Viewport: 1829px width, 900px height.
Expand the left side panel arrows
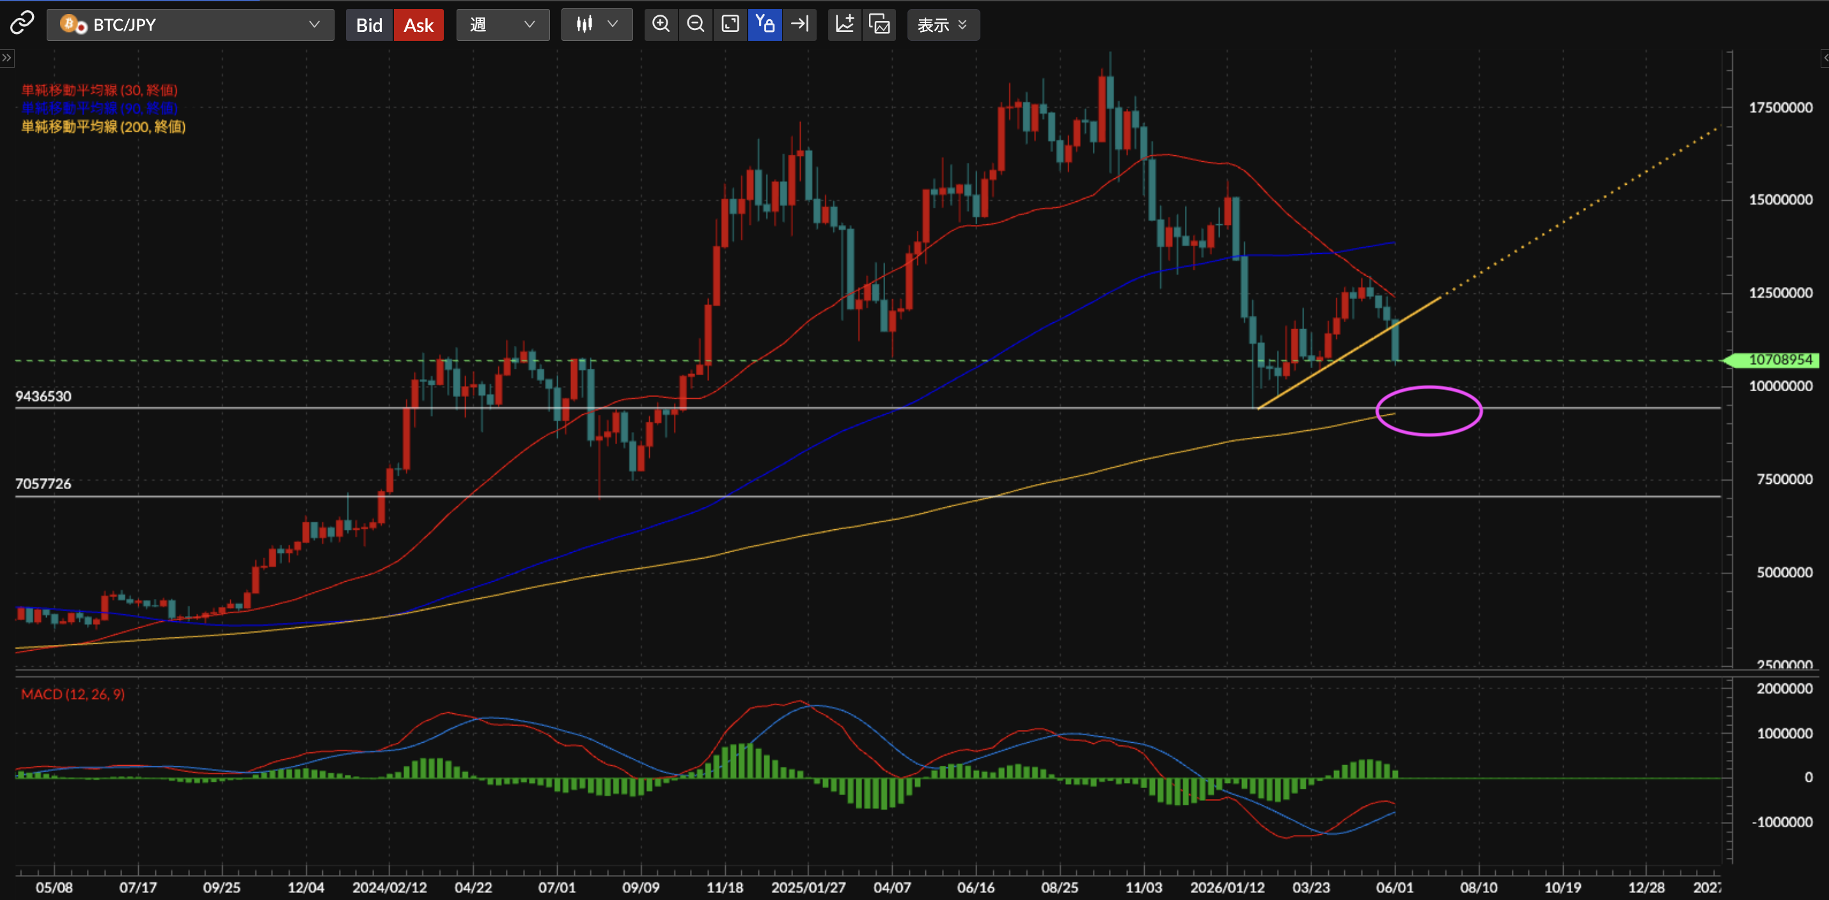(x=6, y=58)
